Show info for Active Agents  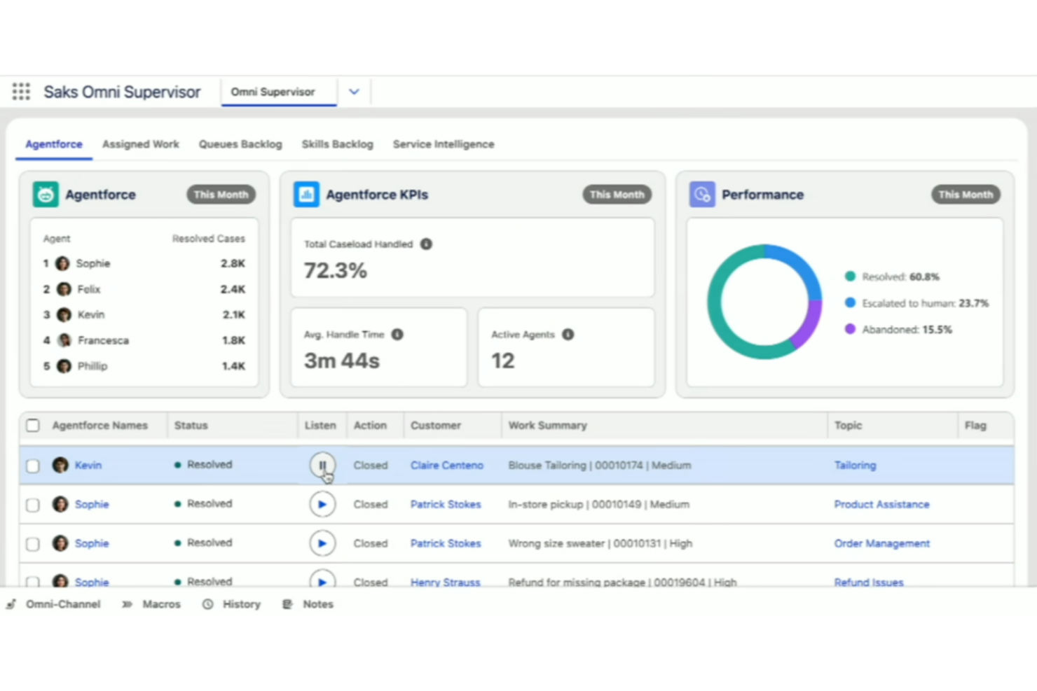(568, 335)
